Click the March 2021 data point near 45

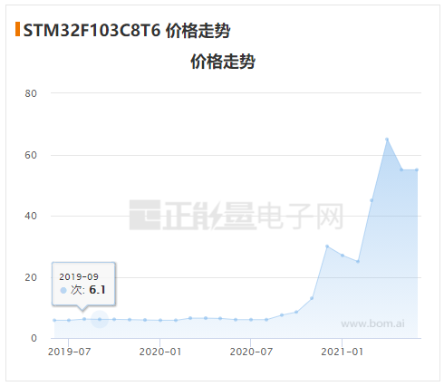tap(372, 200)
